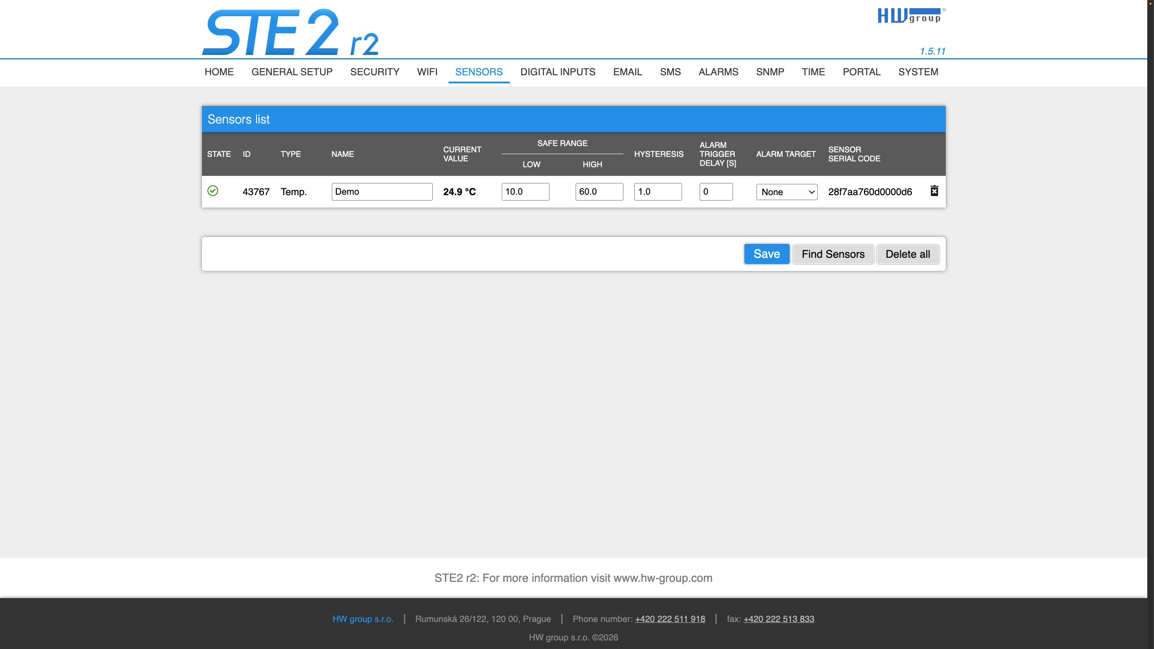The image size is (1154, 649).
Task: Open the SMS tab
Action: coord(670,72)
